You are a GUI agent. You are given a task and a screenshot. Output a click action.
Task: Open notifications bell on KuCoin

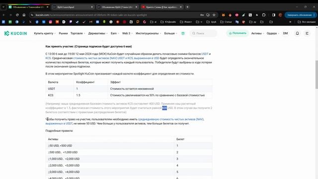tap(297, 33)
